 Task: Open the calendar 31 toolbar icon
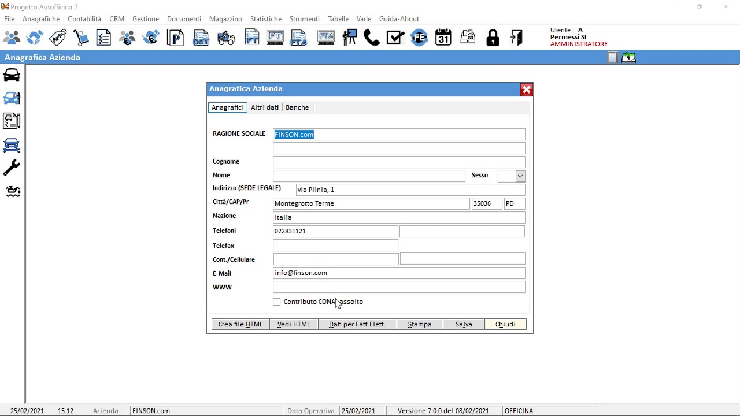point(443,38)
